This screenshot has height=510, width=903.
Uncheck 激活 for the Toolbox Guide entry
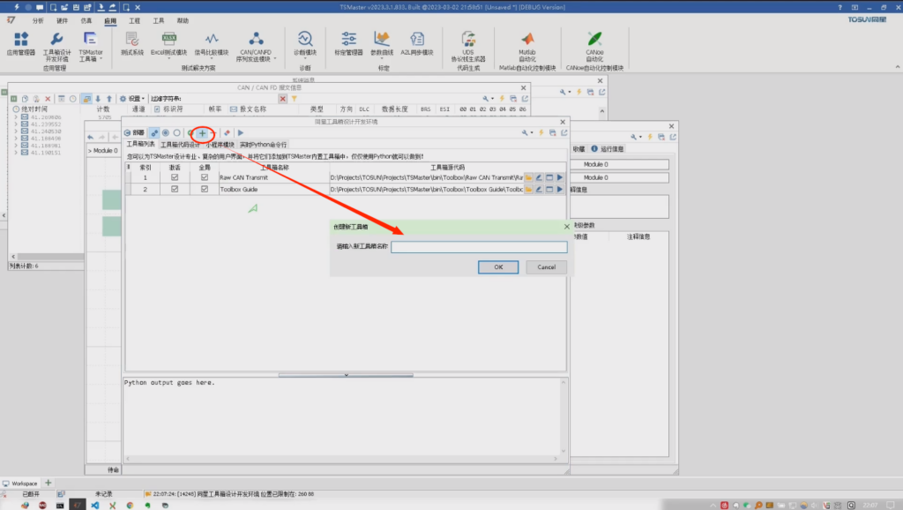coord(175,189)
